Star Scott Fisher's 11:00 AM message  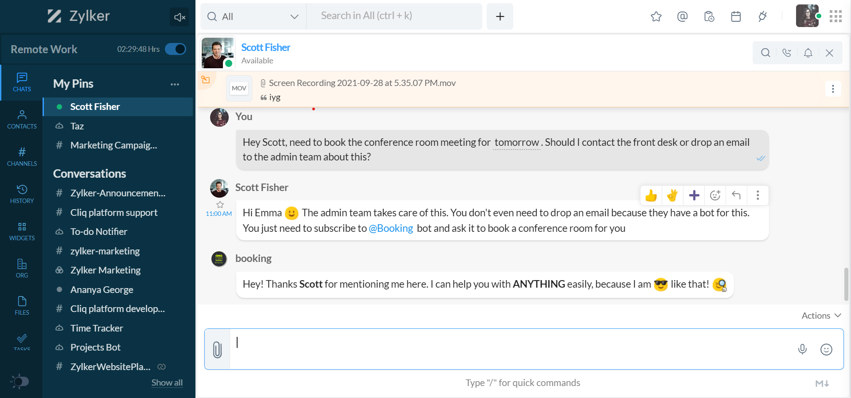pos(220,204)
